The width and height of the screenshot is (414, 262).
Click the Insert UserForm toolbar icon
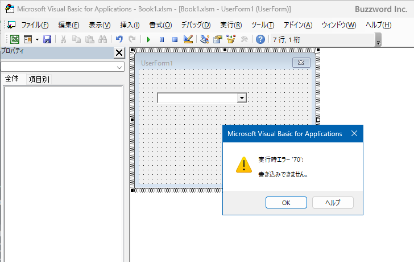tap(28, 39)
